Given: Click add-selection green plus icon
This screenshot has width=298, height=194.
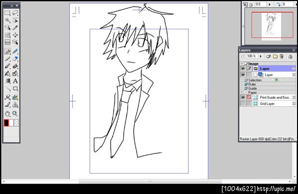Looking at the screenshot, I should tap(277, 80).
